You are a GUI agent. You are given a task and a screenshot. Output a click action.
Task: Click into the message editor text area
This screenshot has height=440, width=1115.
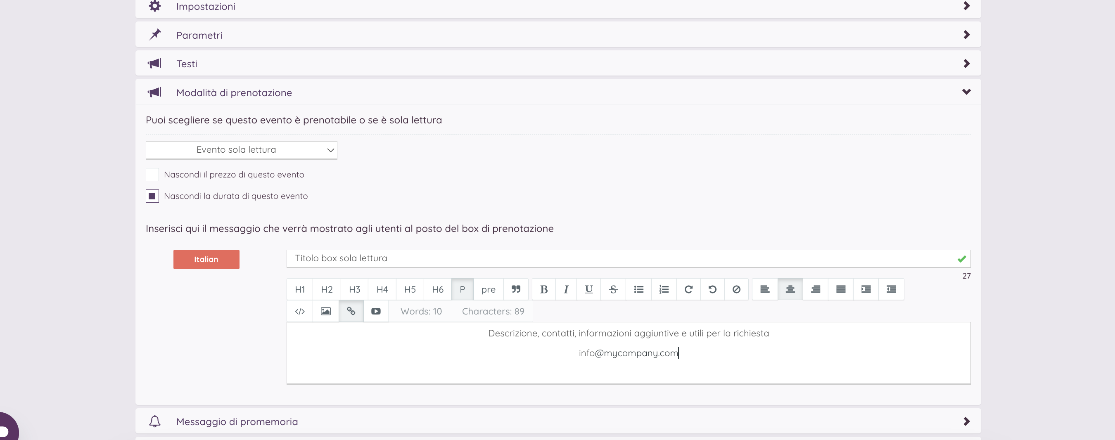[628, 352]
